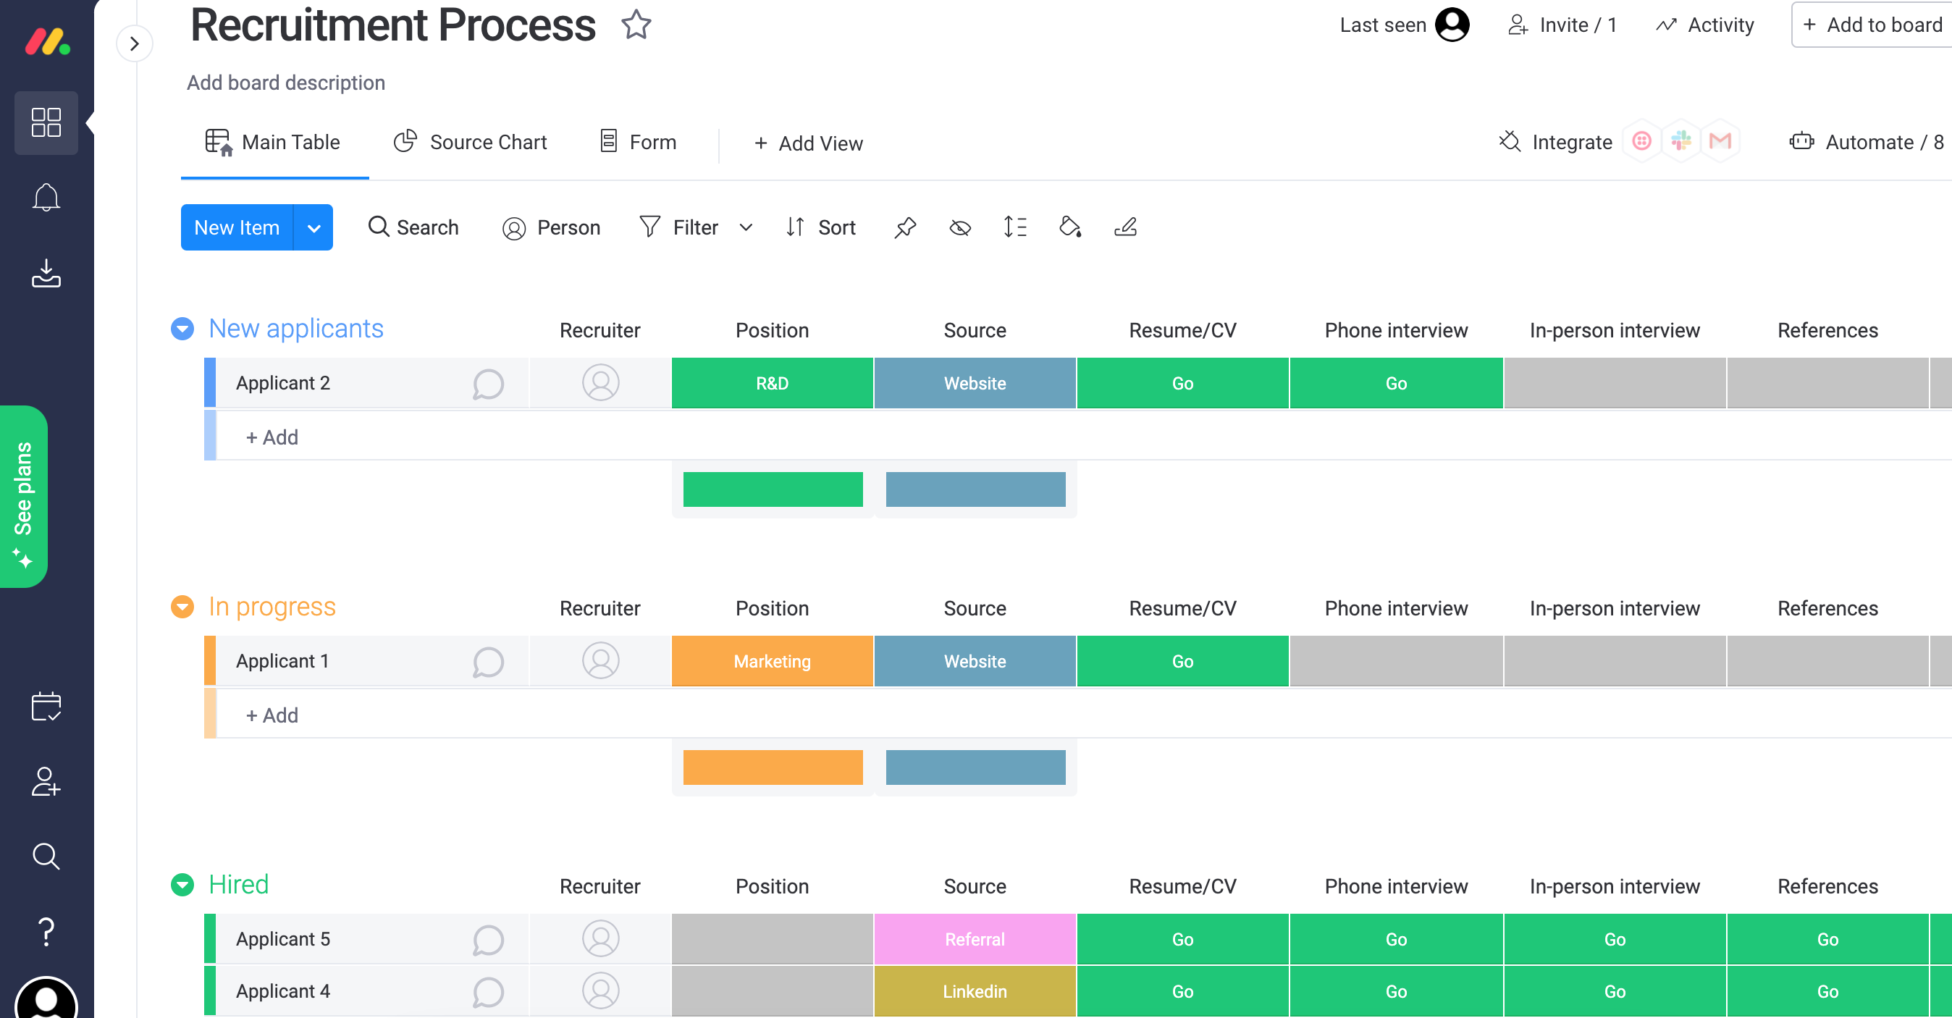Open inbox download icon in sidebar
Image resolution: width=1952 pixels, height=1018 pixels.
click(46, 273)
